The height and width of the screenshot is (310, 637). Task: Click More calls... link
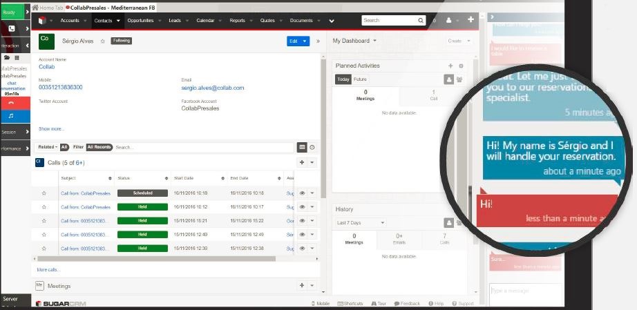point(48,269)
